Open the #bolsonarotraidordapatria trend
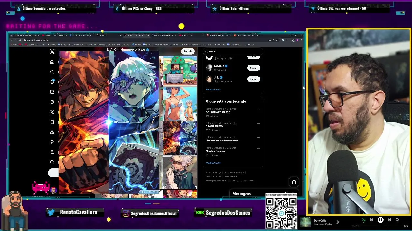The image size is (412, 231). (x=222, y=141)
